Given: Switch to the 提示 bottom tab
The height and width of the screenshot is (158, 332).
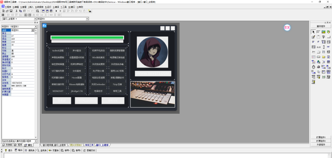Looking at the screenshot, I should (9, 151).
